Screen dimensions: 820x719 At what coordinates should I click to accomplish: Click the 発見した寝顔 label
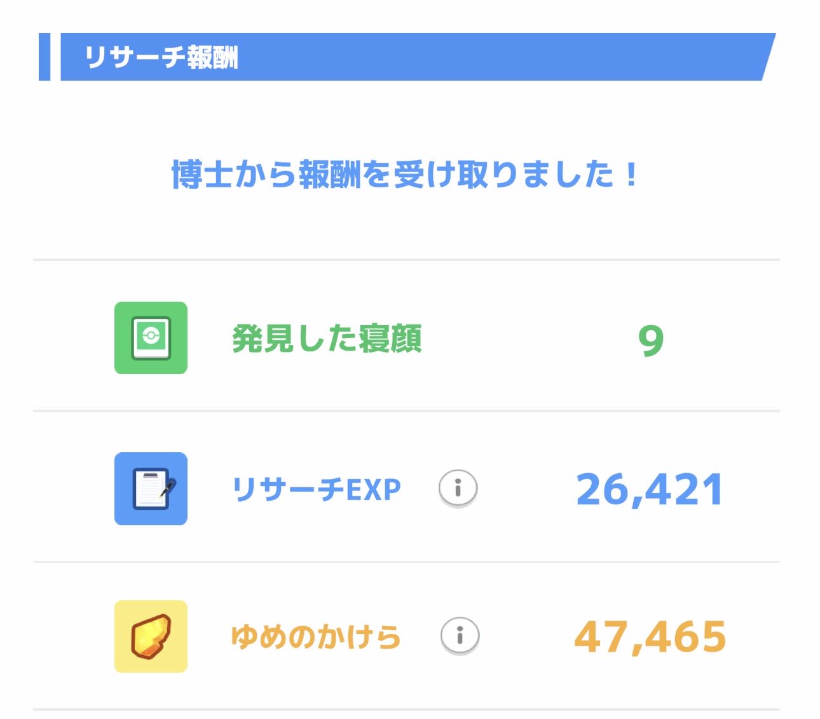[327, 339]
